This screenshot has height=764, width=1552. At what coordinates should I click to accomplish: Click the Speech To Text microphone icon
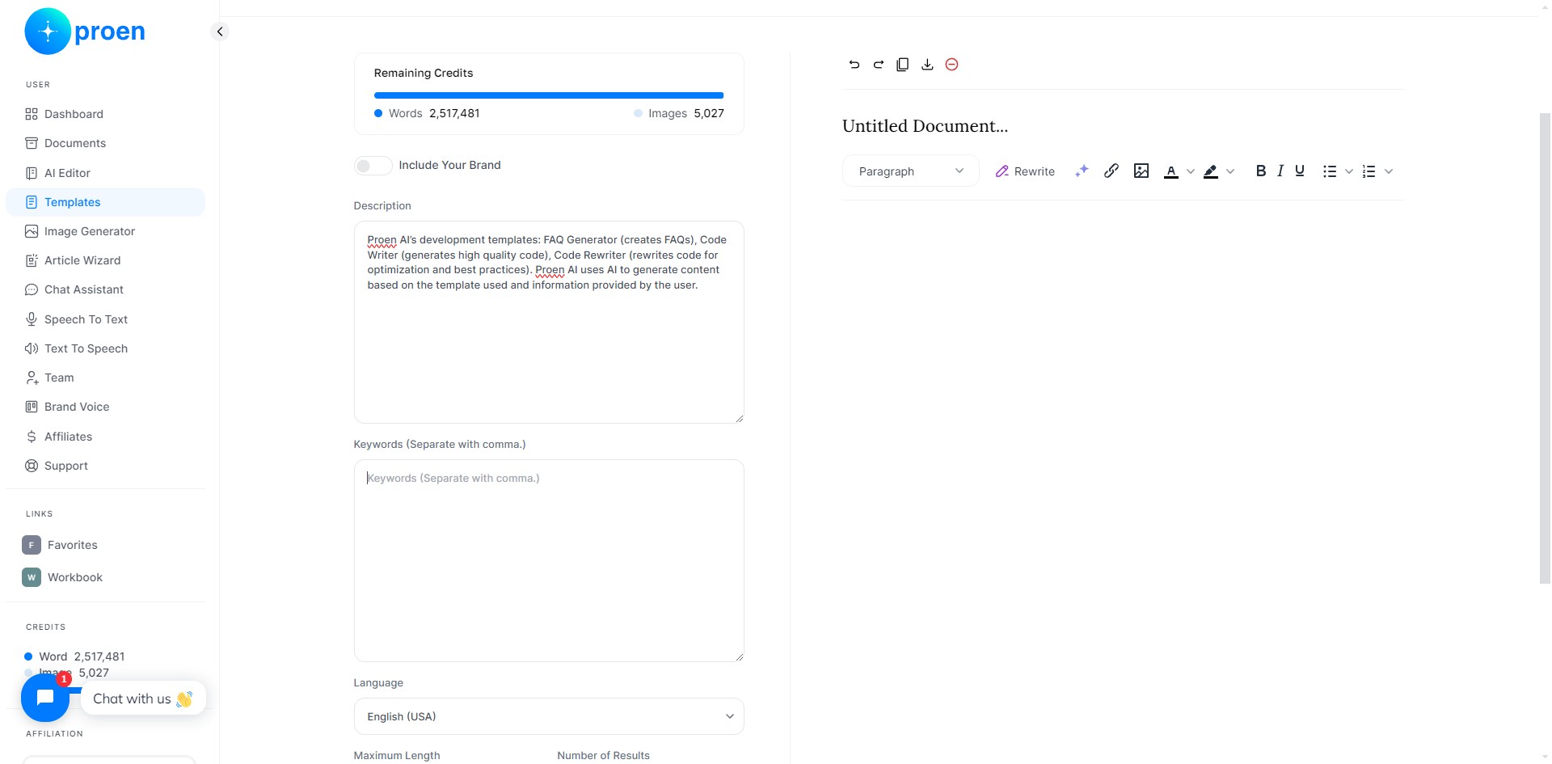point(32,319)
